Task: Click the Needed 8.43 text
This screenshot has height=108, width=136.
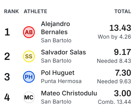Action: tap(114, 61)
